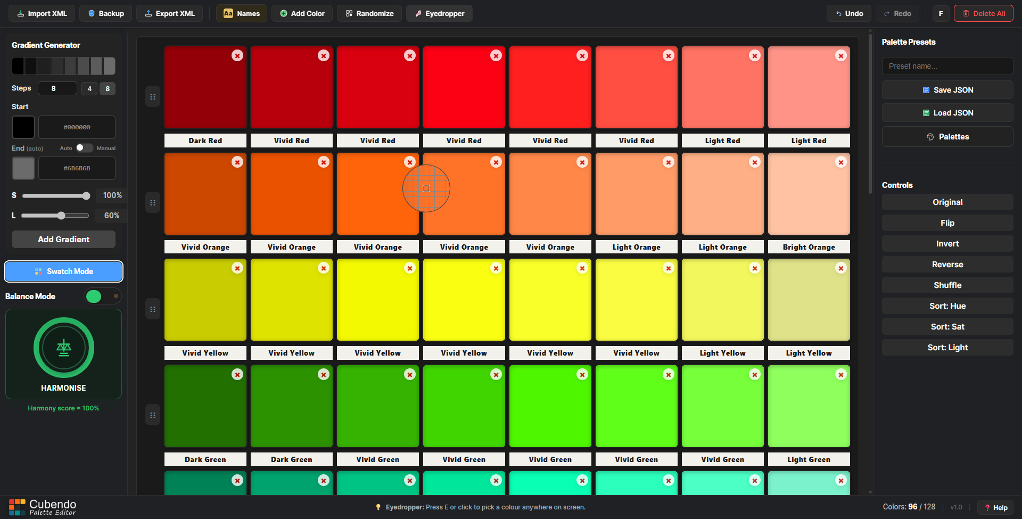Click the Randomize dice button
The height and width of the screenshot is (519, 1022).
click(369, 13)
